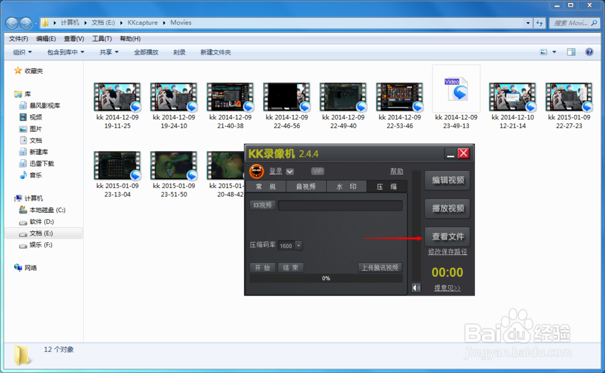Click the KK视频 file path field

(340, 206)
